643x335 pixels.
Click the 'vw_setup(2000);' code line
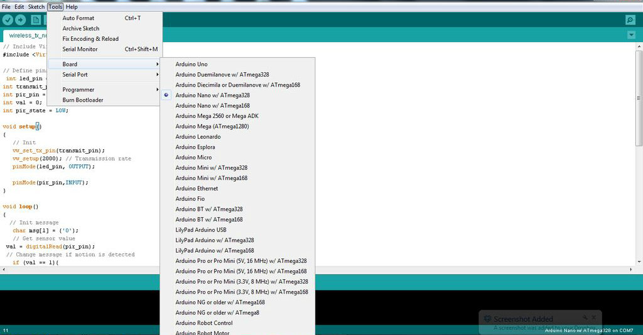37,159
